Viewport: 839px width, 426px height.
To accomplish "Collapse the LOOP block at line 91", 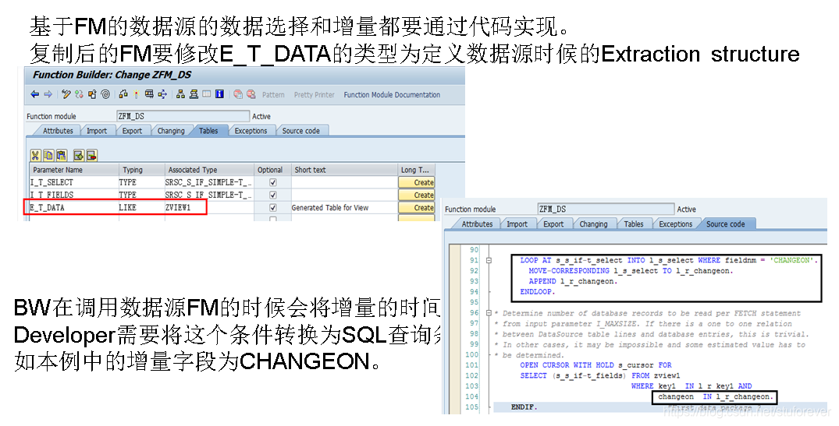I will 489,261.
